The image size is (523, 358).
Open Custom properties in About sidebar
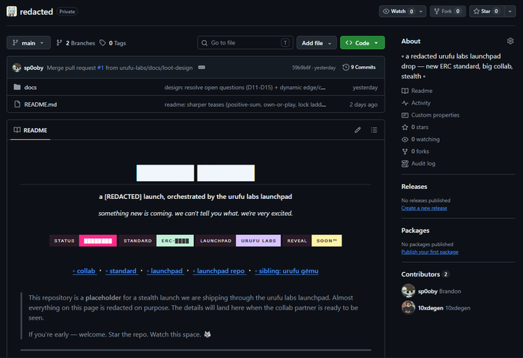[x=431, y=115]
